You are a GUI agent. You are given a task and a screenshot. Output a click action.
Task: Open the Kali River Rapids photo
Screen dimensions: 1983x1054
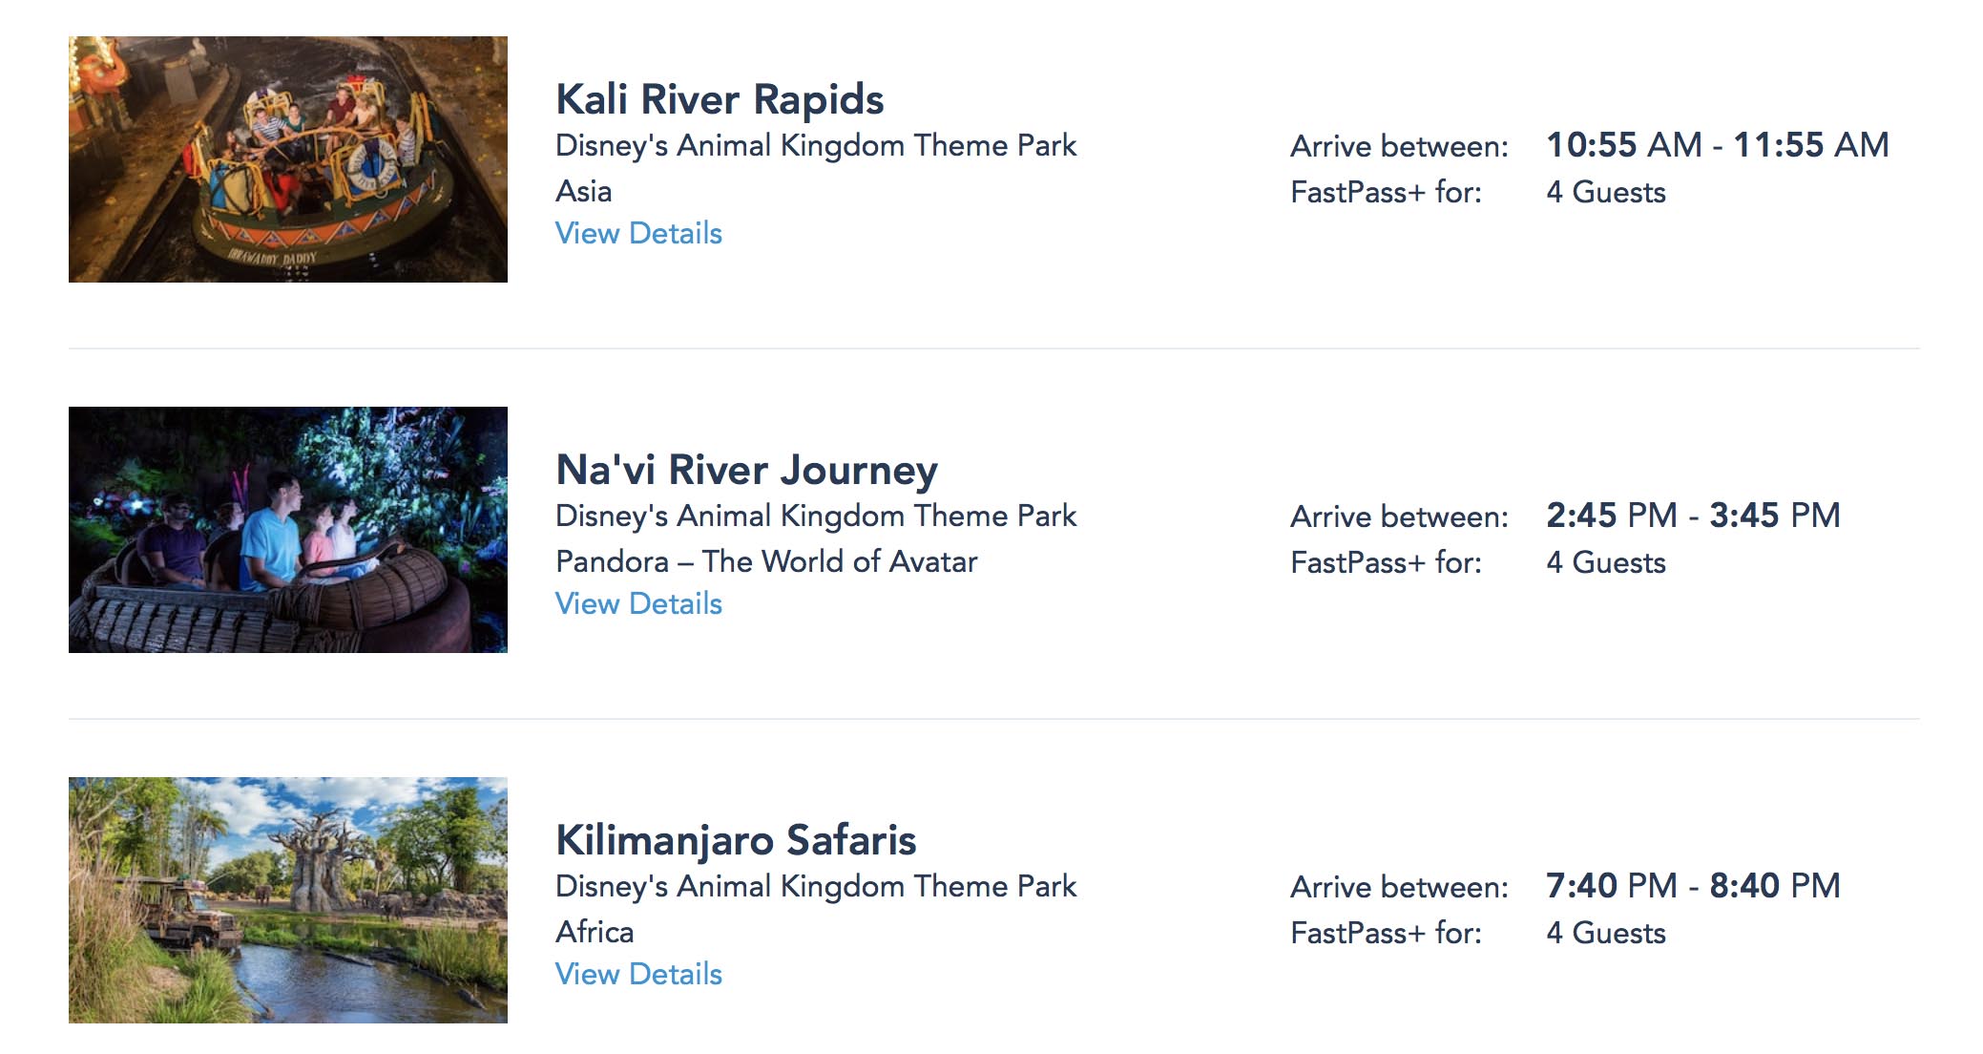(287, 159)
